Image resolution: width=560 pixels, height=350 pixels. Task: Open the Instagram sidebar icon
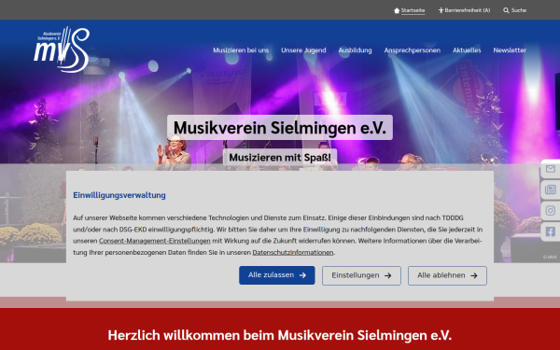pos(551,211)
